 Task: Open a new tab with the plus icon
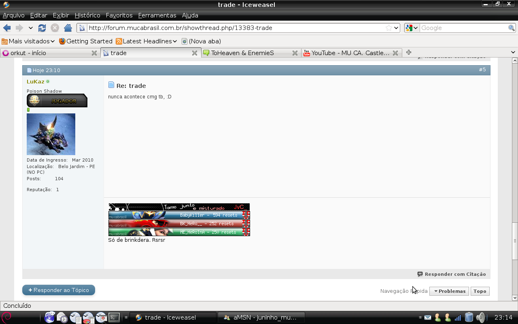(409, 53)
